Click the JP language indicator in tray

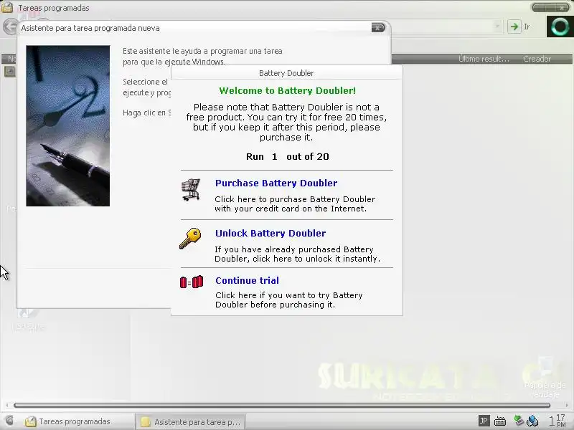484,421
